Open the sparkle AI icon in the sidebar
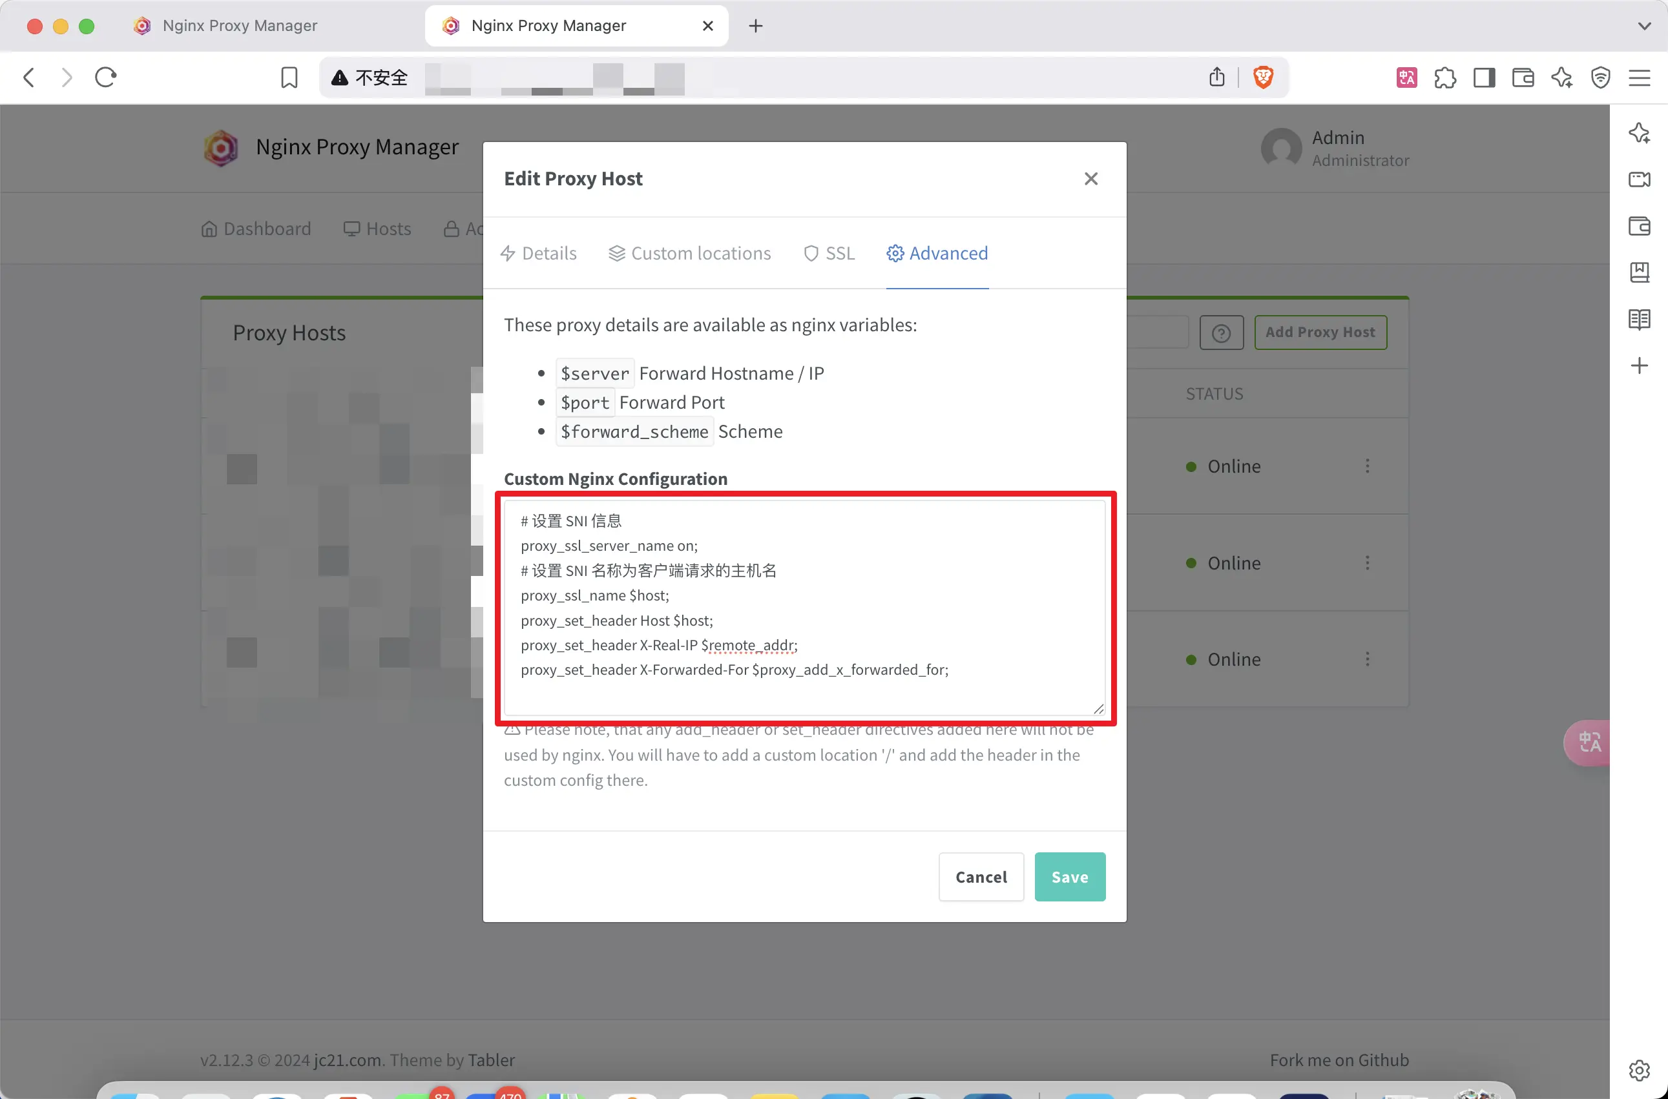 click(x=1640, y=133)
